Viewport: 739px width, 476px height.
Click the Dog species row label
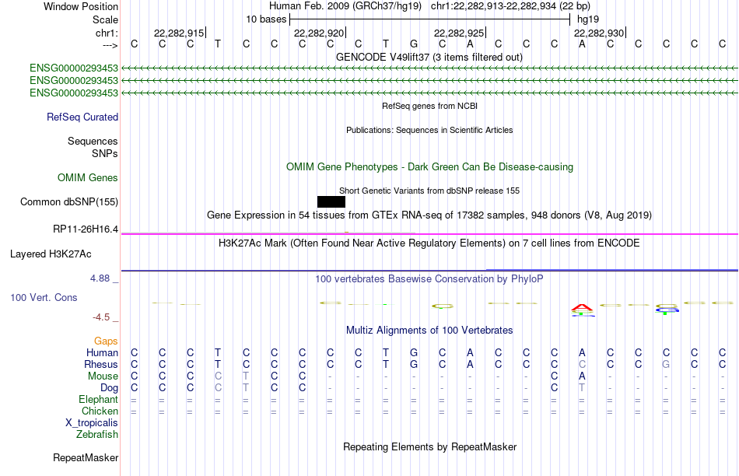pyautogui.click(x=110, y=388)
